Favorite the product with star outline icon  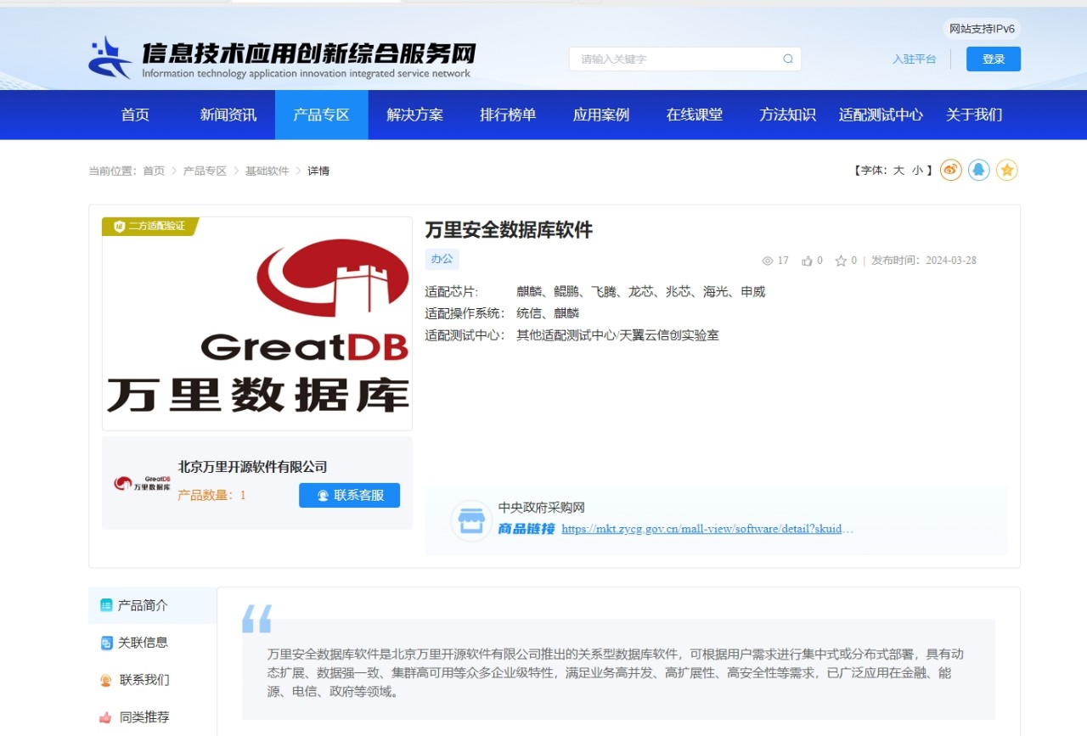click(841, 261)
